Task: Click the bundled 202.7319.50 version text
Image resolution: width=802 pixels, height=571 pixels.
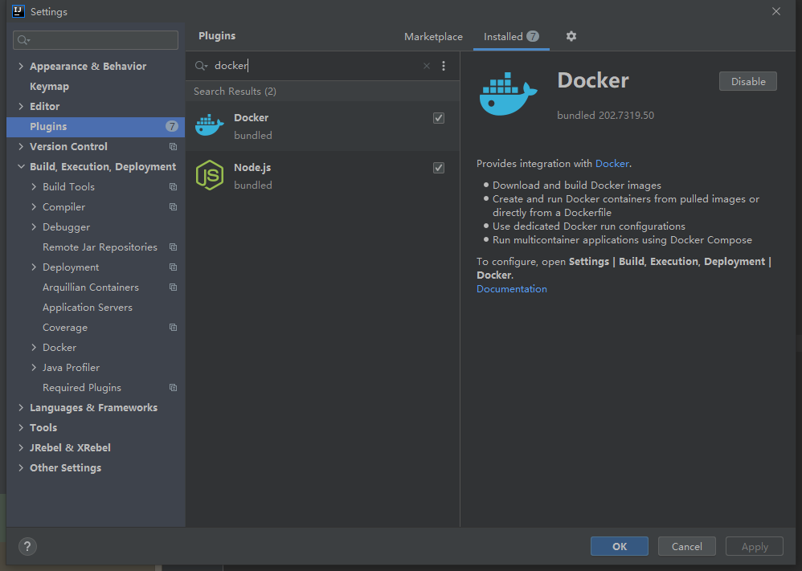Action: pos(606,116)
